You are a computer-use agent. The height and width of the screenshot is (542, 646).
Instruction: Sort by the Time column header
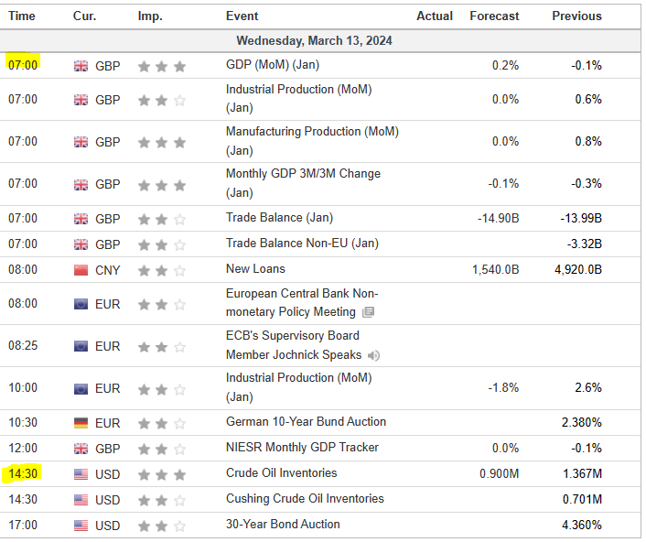tap(22, 16)
